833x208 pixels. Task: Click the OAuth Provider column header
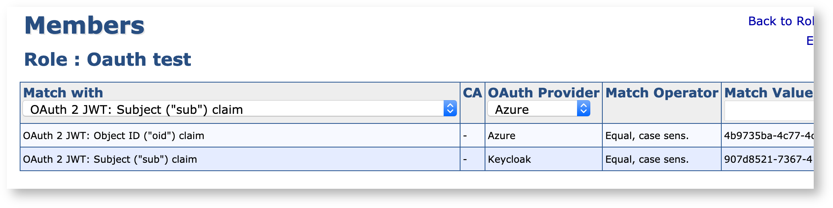543,93
